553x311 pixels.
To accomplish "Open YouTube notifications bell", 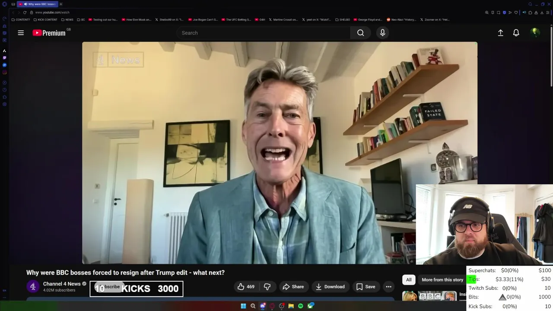I will [516, 33].
